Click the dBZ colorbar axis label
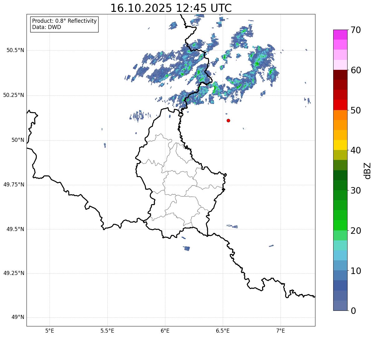 tap(368, 170)
